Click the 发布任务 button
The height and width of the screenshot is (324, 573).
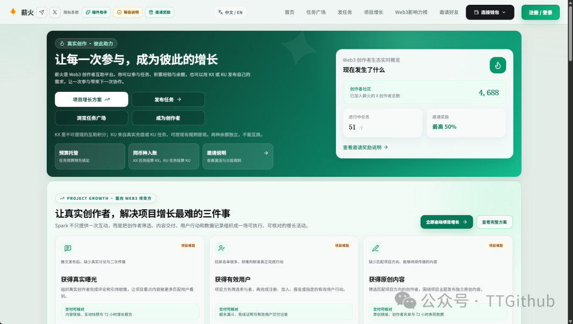pos(168,99)
